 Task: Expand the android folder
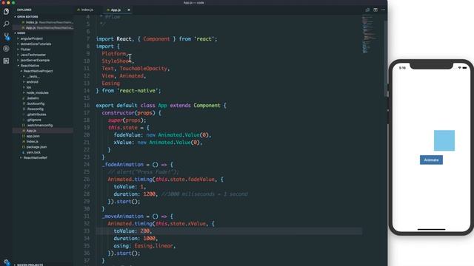pos(32,82)
